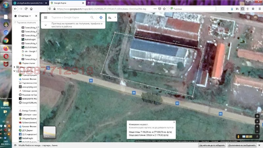The width and height of the screenshot is (263, 148).
Task: Switch to Карти map layer thumbnail
Action: (x=50, y=133)
